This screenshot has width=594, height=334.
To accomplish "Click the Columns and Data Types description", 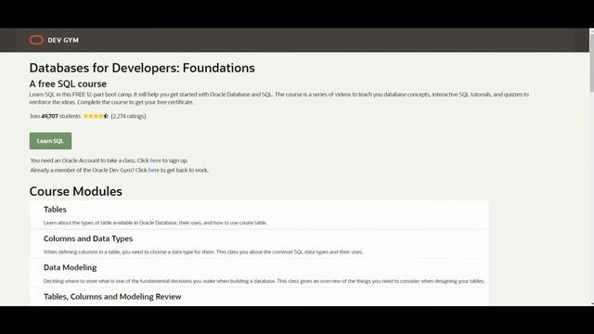I will [203, 251].
